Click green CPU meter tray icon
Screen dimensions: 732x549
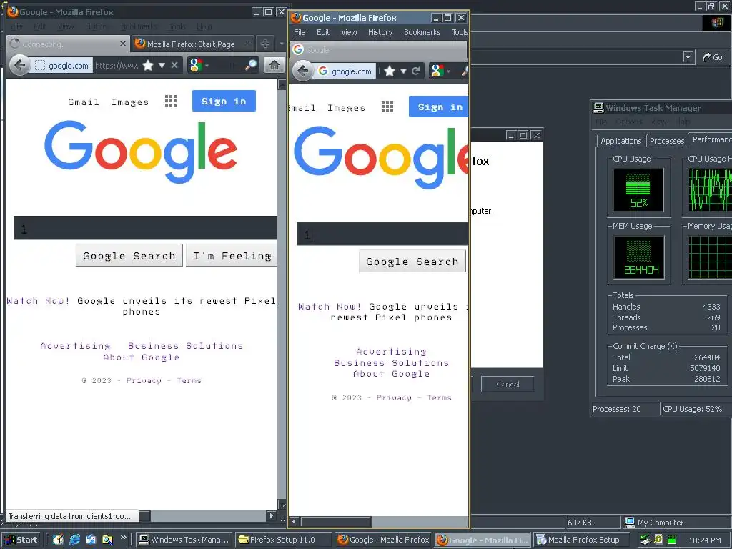[672, 540]
